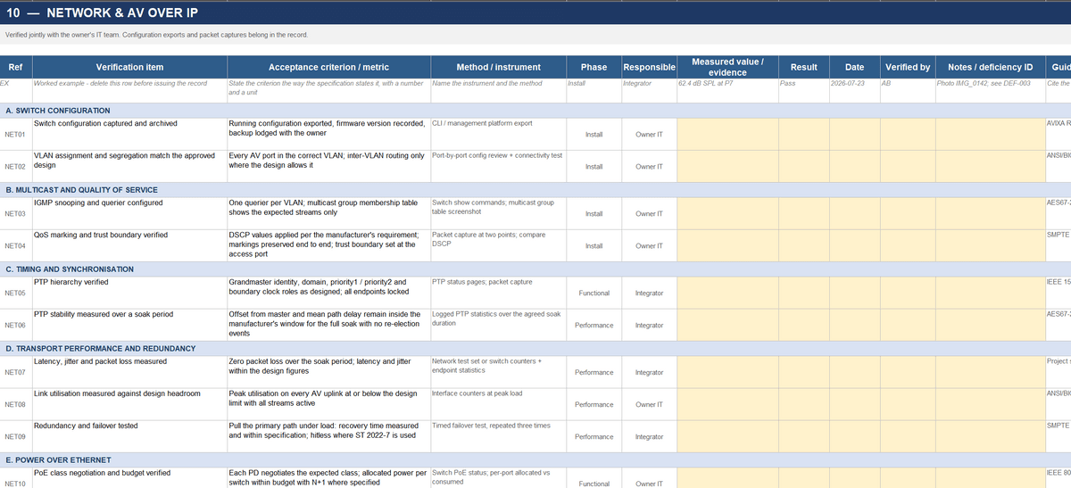Select the 'NET04' reference cell

pyautogui.click(x=15, y=245)
